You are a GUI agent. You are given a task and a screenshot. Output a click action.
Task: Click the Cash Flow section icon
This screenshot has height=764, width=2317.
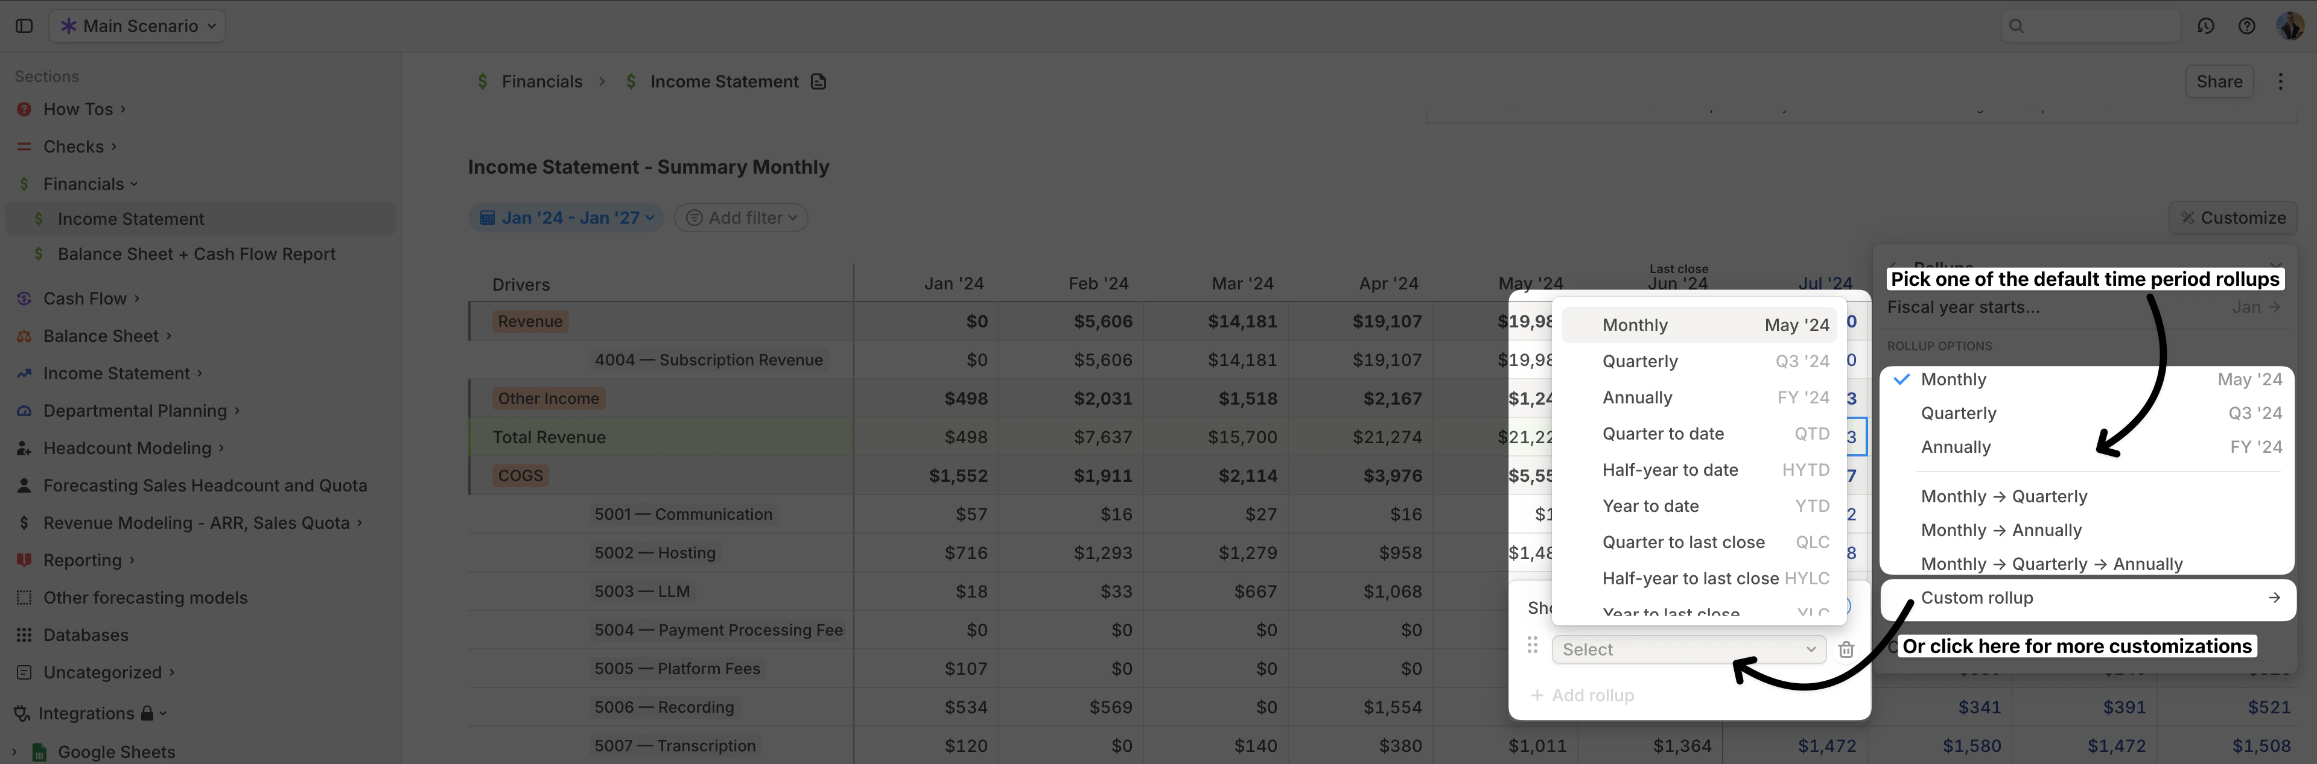[x=24, y=297]
